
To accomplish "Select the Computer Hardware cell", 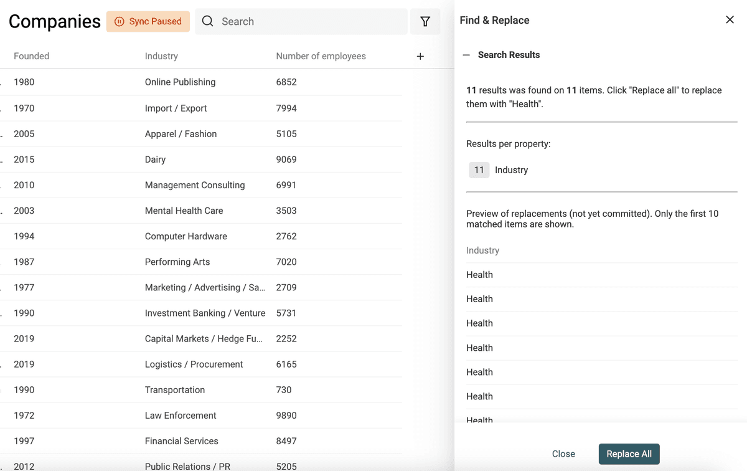I will (x=186, y=236).
